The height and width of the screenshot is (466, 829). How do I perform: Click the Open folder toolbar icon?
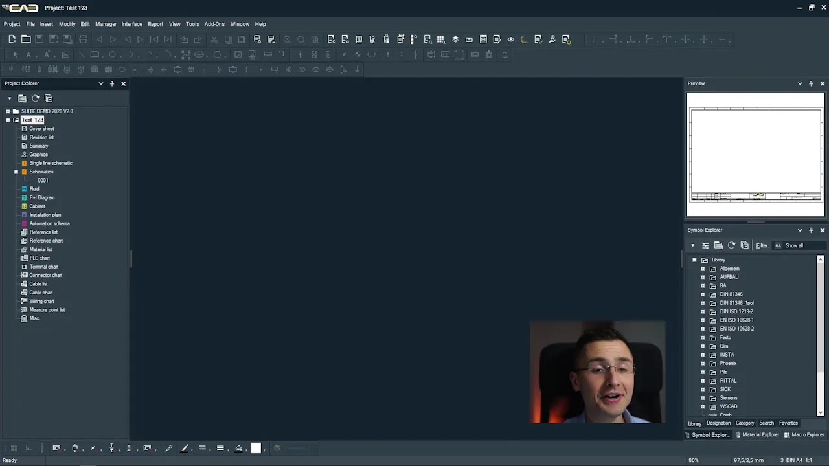[x=26, y=39]
